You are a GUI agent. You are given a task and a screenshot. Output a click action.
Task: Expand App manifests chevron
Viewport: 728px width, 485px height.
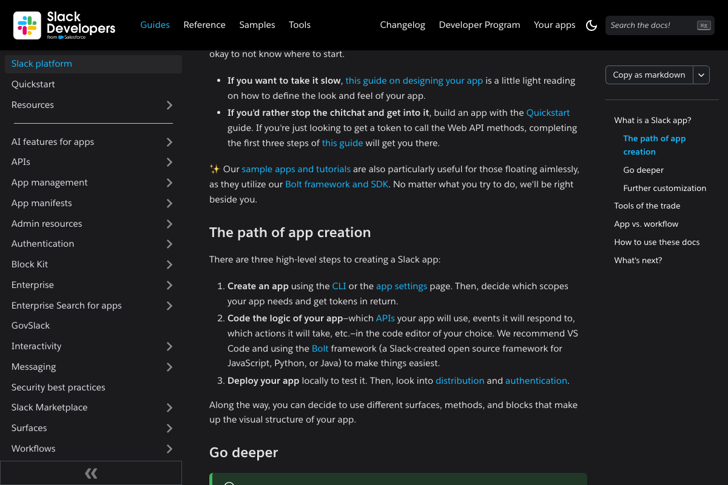pyautogui.click(x=169, y=203)
